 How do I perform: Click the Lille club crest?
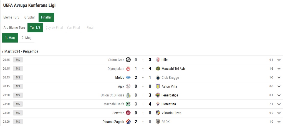[158, 60]
